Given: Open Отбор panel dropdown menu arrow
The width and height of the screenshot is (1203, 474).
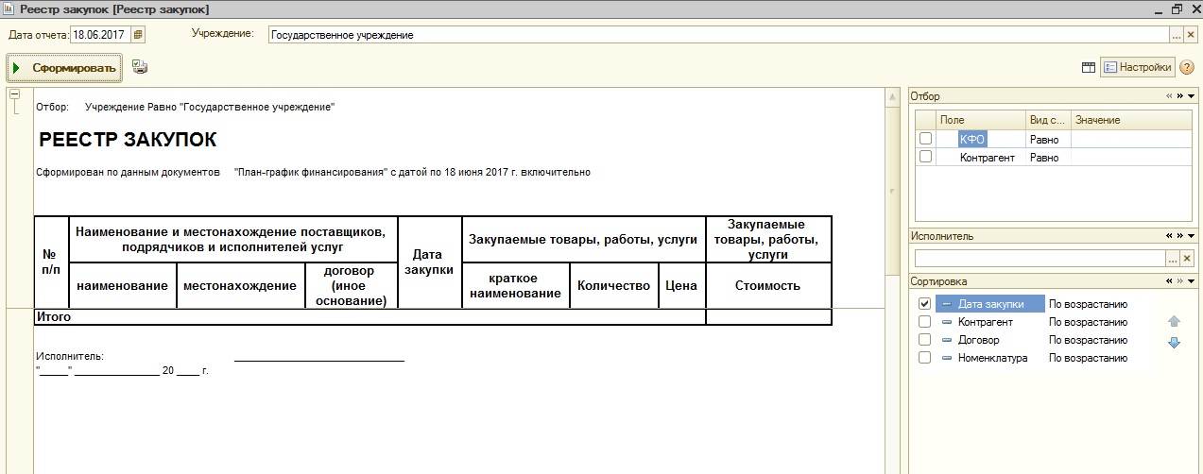Looking at the screenshot, I should click(x=1192, y=96).
